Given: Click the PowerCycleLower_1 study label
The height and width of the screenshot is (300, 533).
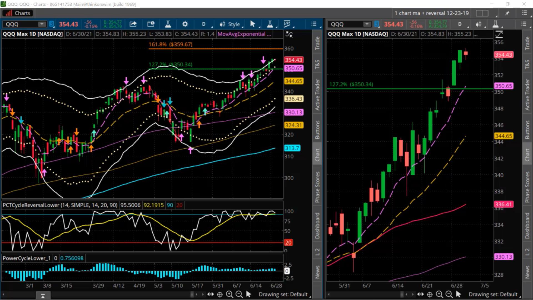Looking at the screenshot, I should [27, 258].
